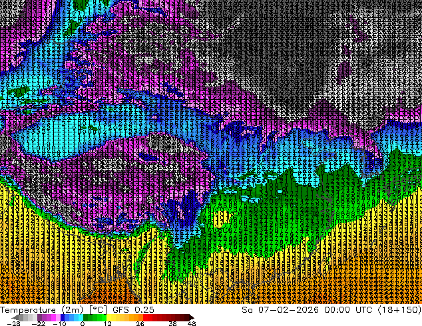Click the '38' legend value
This screenshot has width=422, height=326.
pos(172,323)
